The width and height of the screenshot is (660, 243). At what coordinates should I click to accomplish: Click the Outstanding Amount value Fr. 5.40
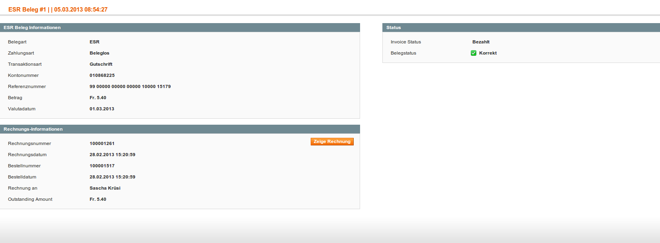point(98,199)
